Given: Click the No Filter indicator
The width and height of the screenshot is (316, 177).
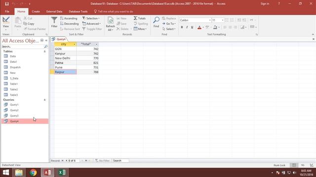Looking at the screenshot, I should [x=102, y=161].
